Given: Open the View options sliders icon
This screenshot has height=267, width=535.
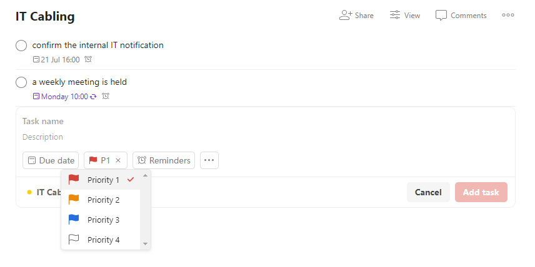Looking at the screenshot, I should pyautogui.click(x=395, y=15).
